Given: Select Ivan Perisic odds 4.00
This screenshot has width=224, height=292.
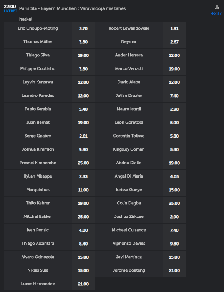Looking at the screenshot, I should [83, 230].
